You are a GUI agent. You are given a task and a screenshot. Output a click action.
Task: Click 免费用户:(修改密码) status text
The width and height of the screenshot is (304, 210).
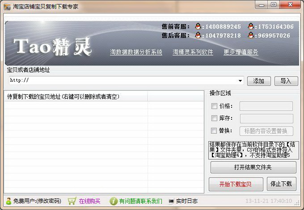[37, 201]
